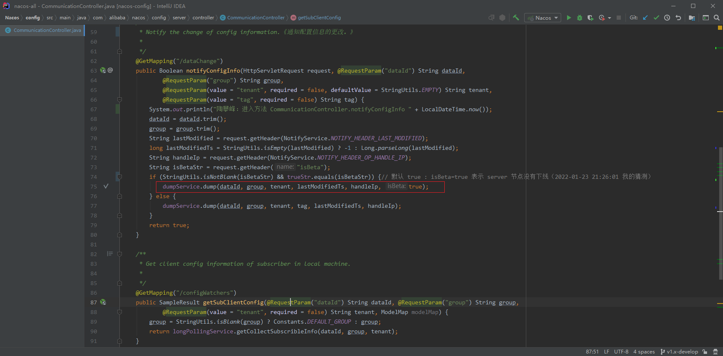Viewport: 723px width, 356px height.
Task: Click config module in breadcrumb bar
Action: tap(32, 18)
